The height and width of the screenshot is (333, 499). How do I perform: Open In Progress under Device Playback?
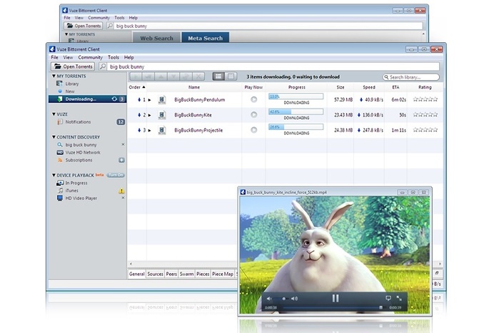tap(76, 183)
